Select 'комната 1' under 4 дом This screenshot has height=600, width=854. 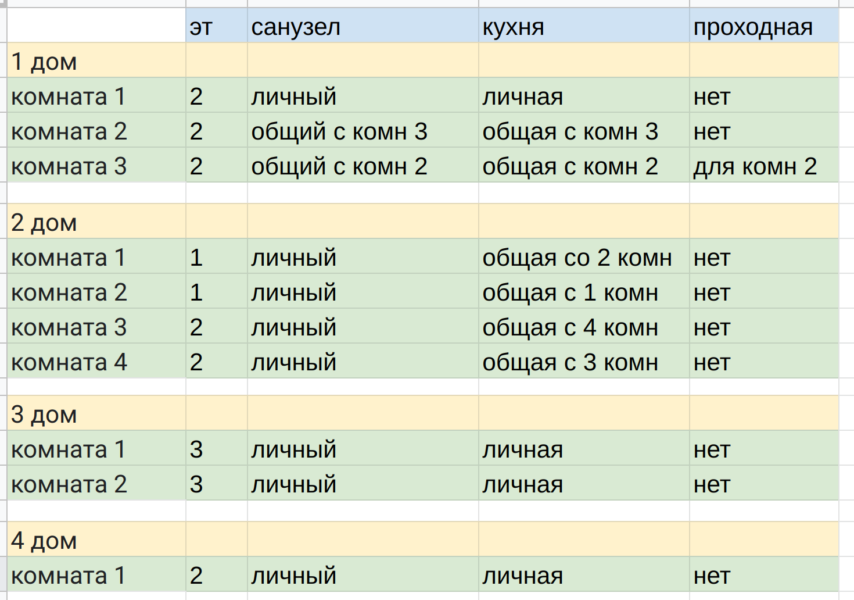click(x=96, y=574)
